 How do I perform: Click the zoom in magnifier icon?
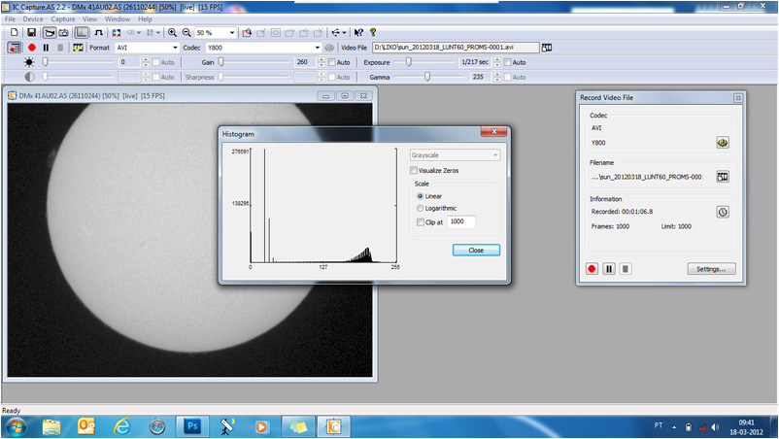[172, 32]
